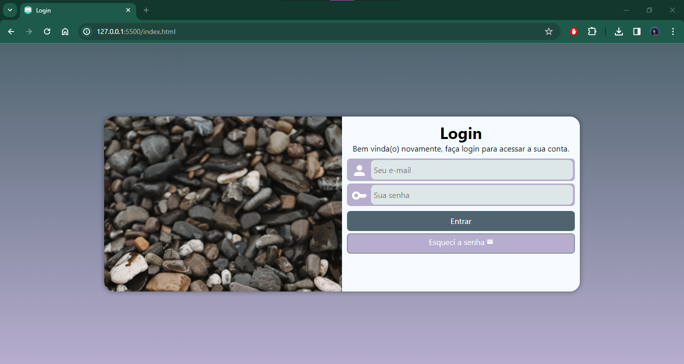Toggle the browser side panel

click(x=637, y=31)
